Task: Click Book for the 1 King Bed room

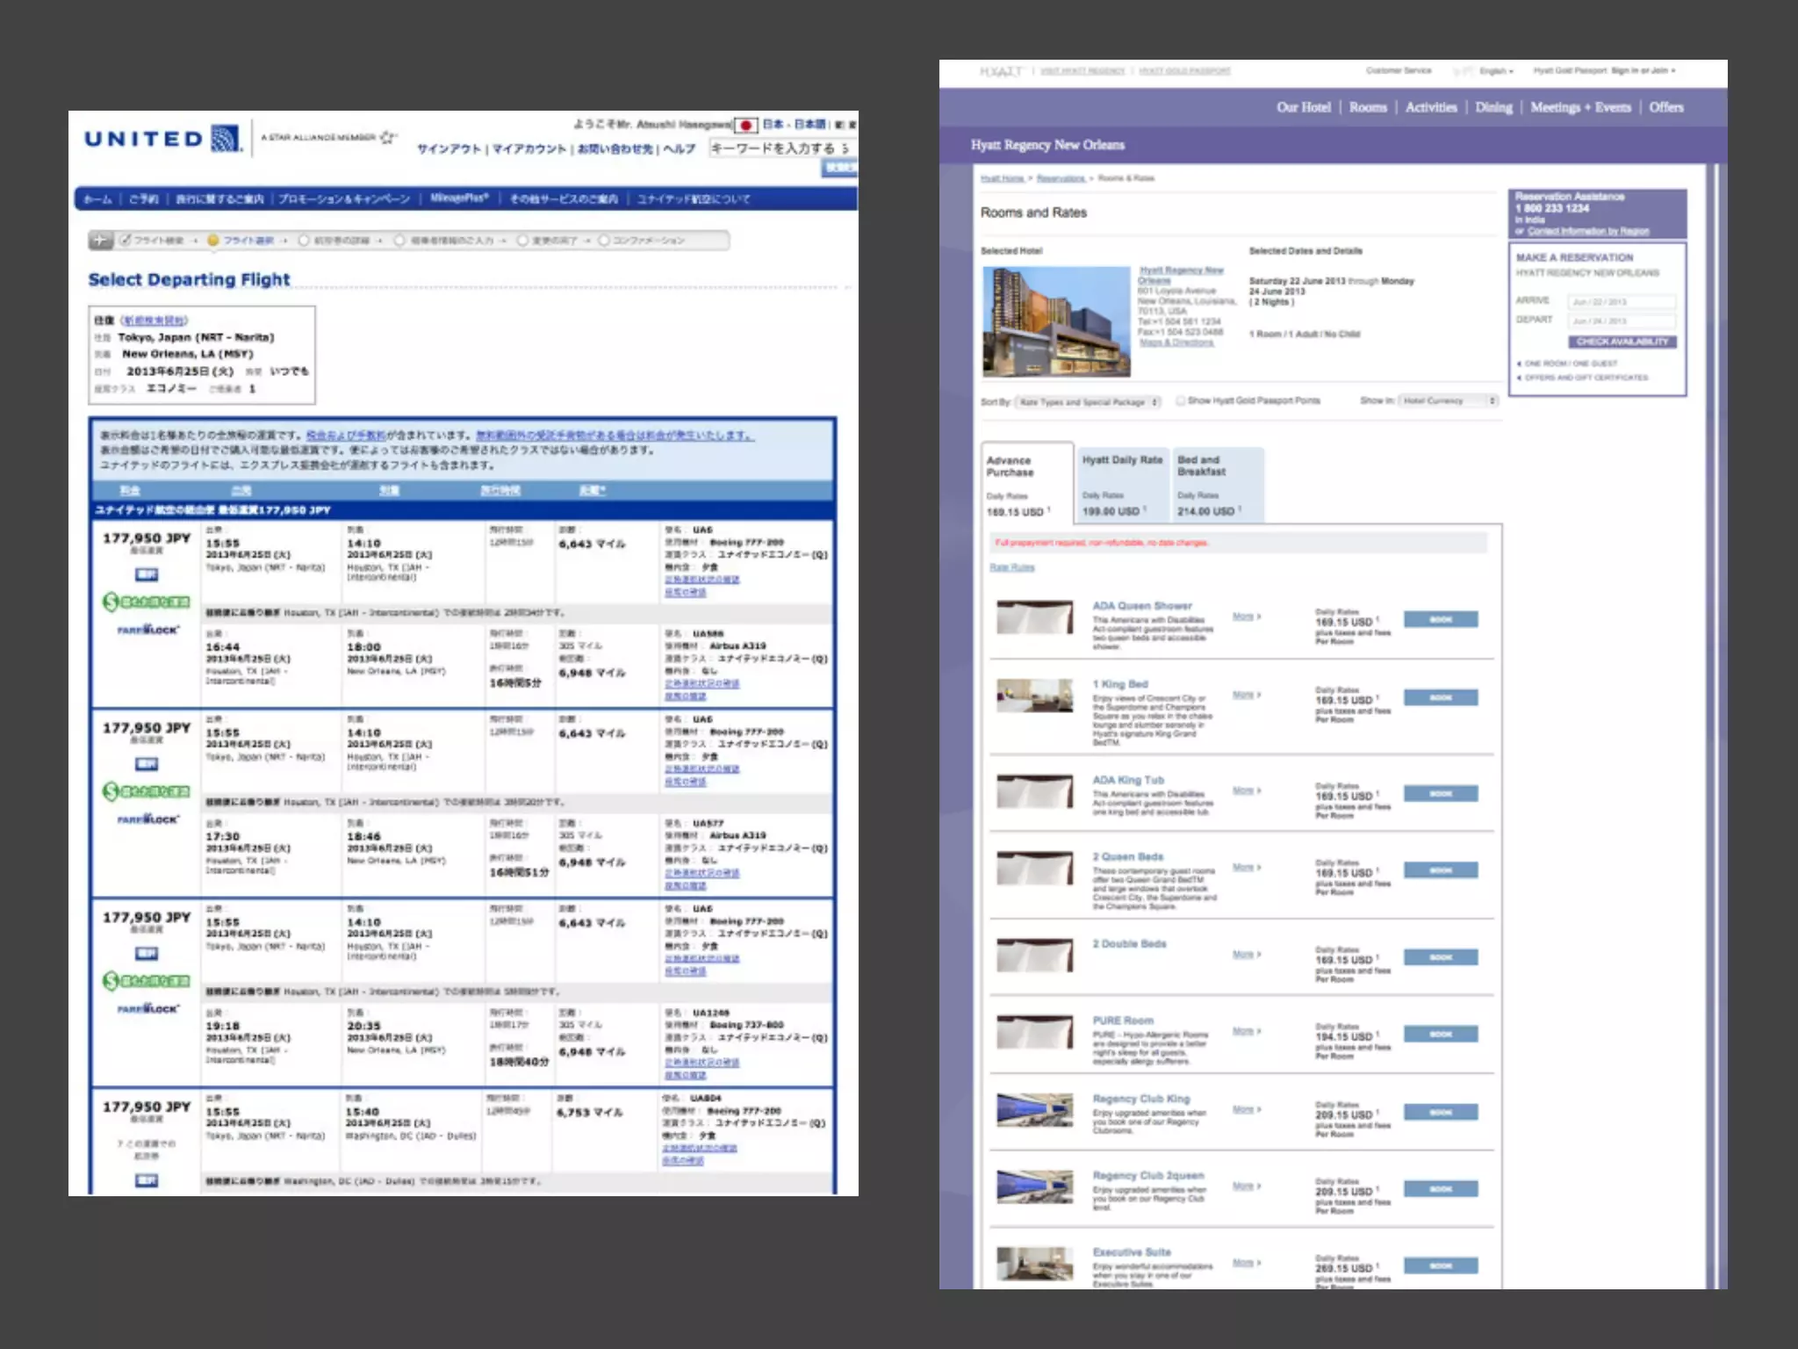Action: pyautogui.click(x=1440, y=697)
